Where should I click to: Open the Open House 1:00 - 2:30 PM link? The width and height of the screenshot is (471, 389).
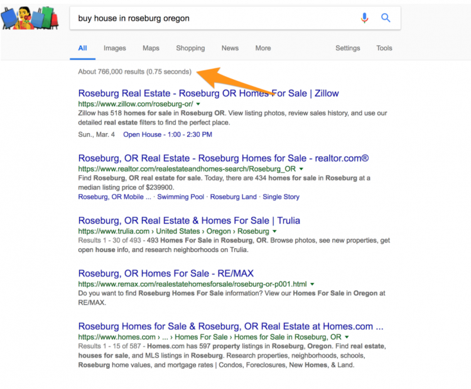(x=168, y=134)
